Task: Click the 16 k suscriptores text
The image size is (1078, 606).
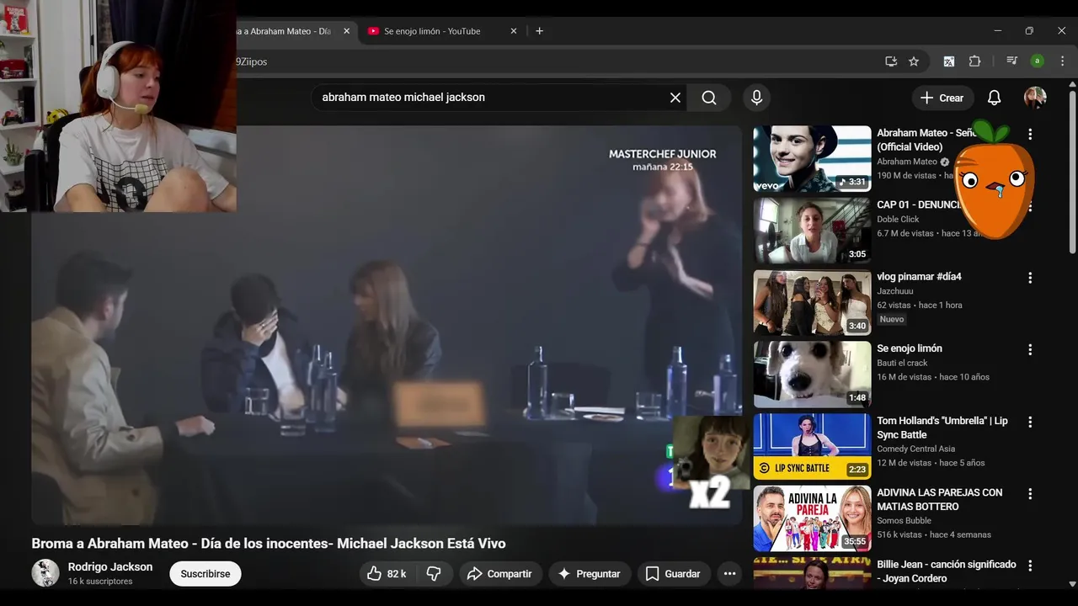Action: [100, 582]
